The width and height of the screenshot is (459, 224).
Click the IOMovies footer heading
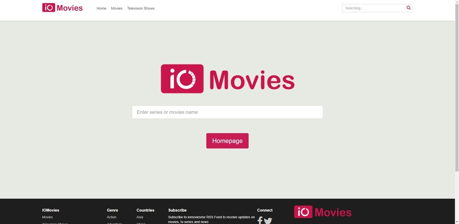pos(51,211)
